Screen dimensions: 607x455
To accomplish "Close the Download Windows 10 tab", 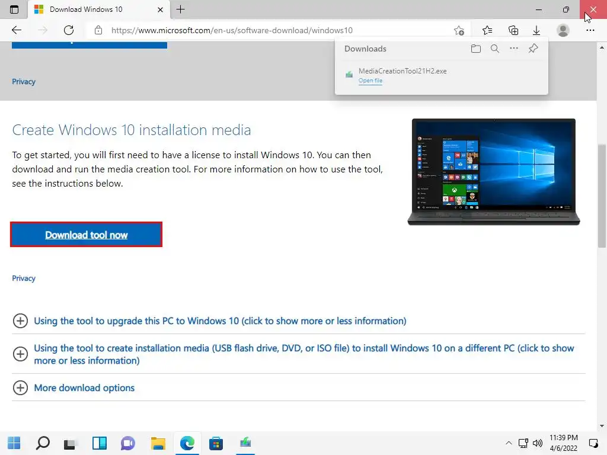I will (x=160, y=9).
